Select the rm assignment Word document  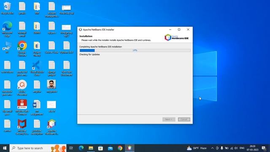point(37,107)
